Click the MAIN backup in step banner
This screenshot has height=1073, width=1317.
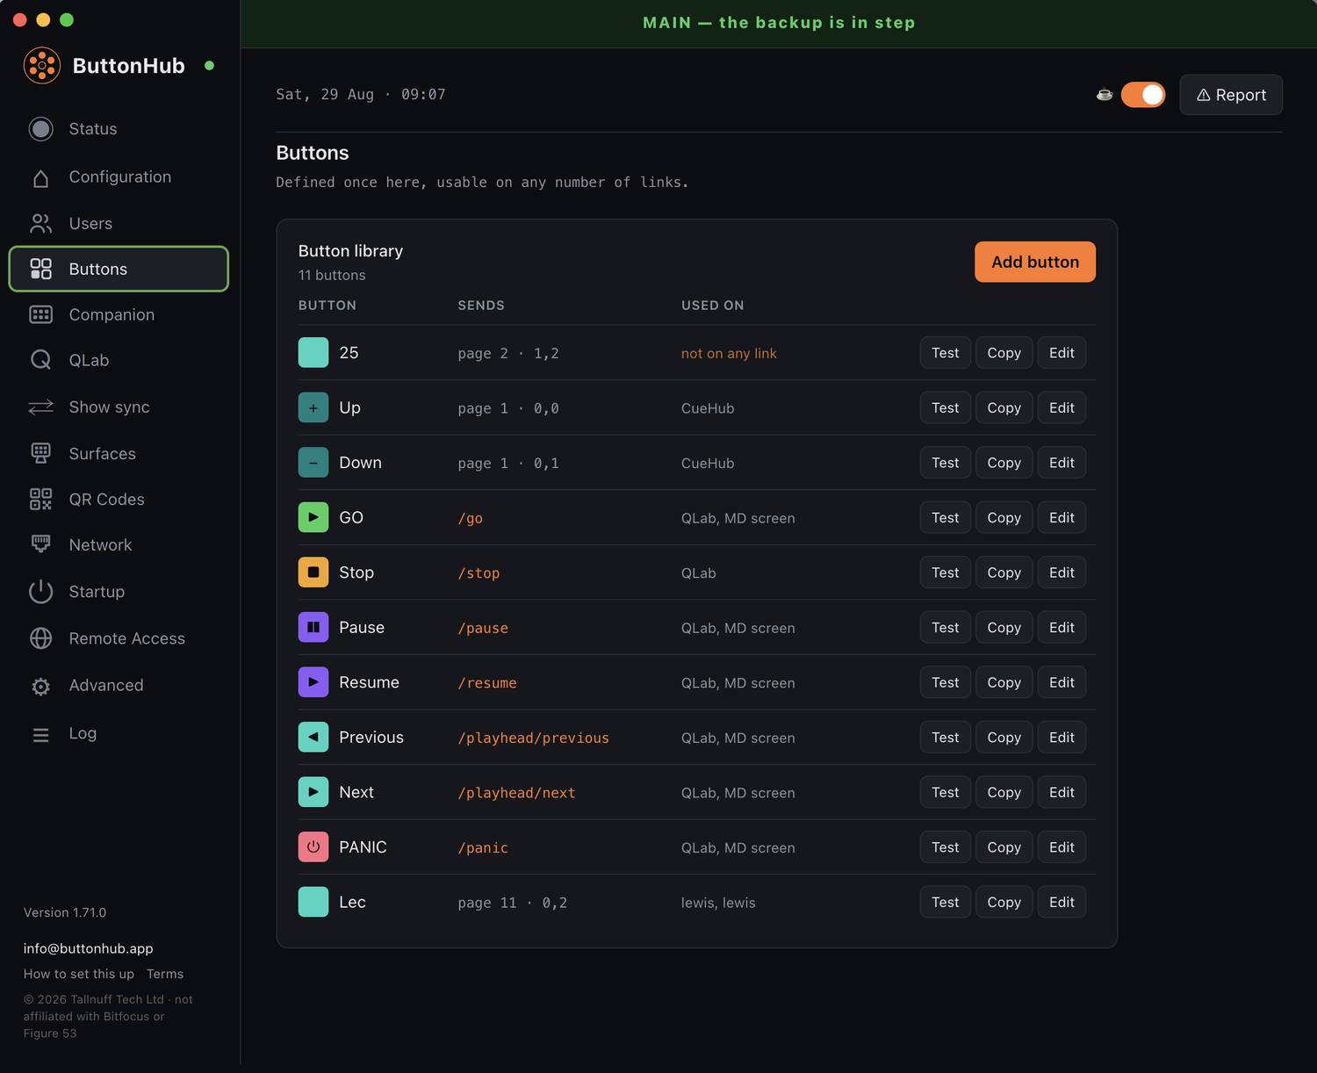(x=779, y=23)
